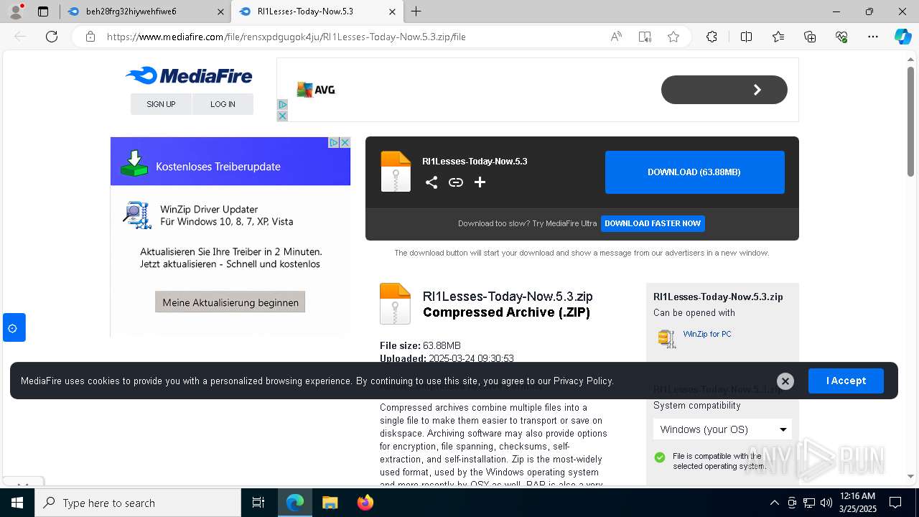The image size is (919, 517).
Task: Close the RI1Lesses-Today-Now.5.3 tab
Action: pos(392,11)
